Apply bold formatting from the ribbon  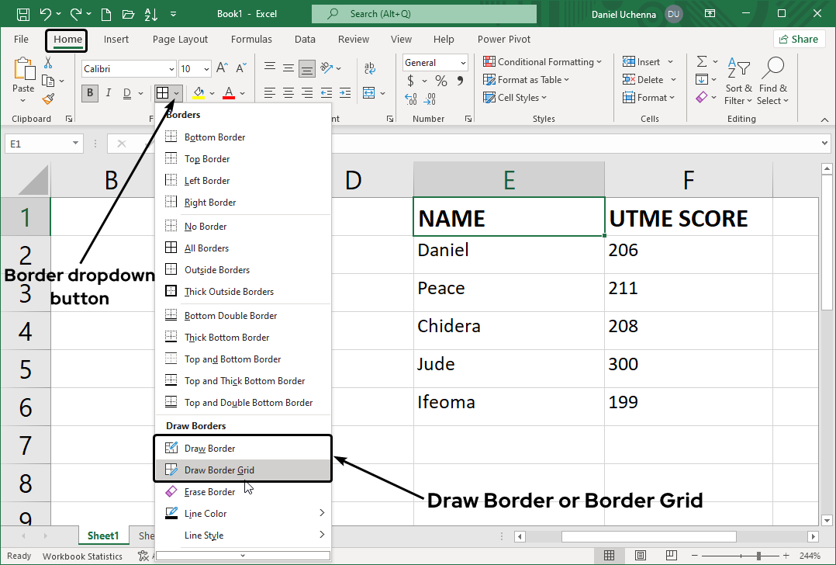coord(89,92)
